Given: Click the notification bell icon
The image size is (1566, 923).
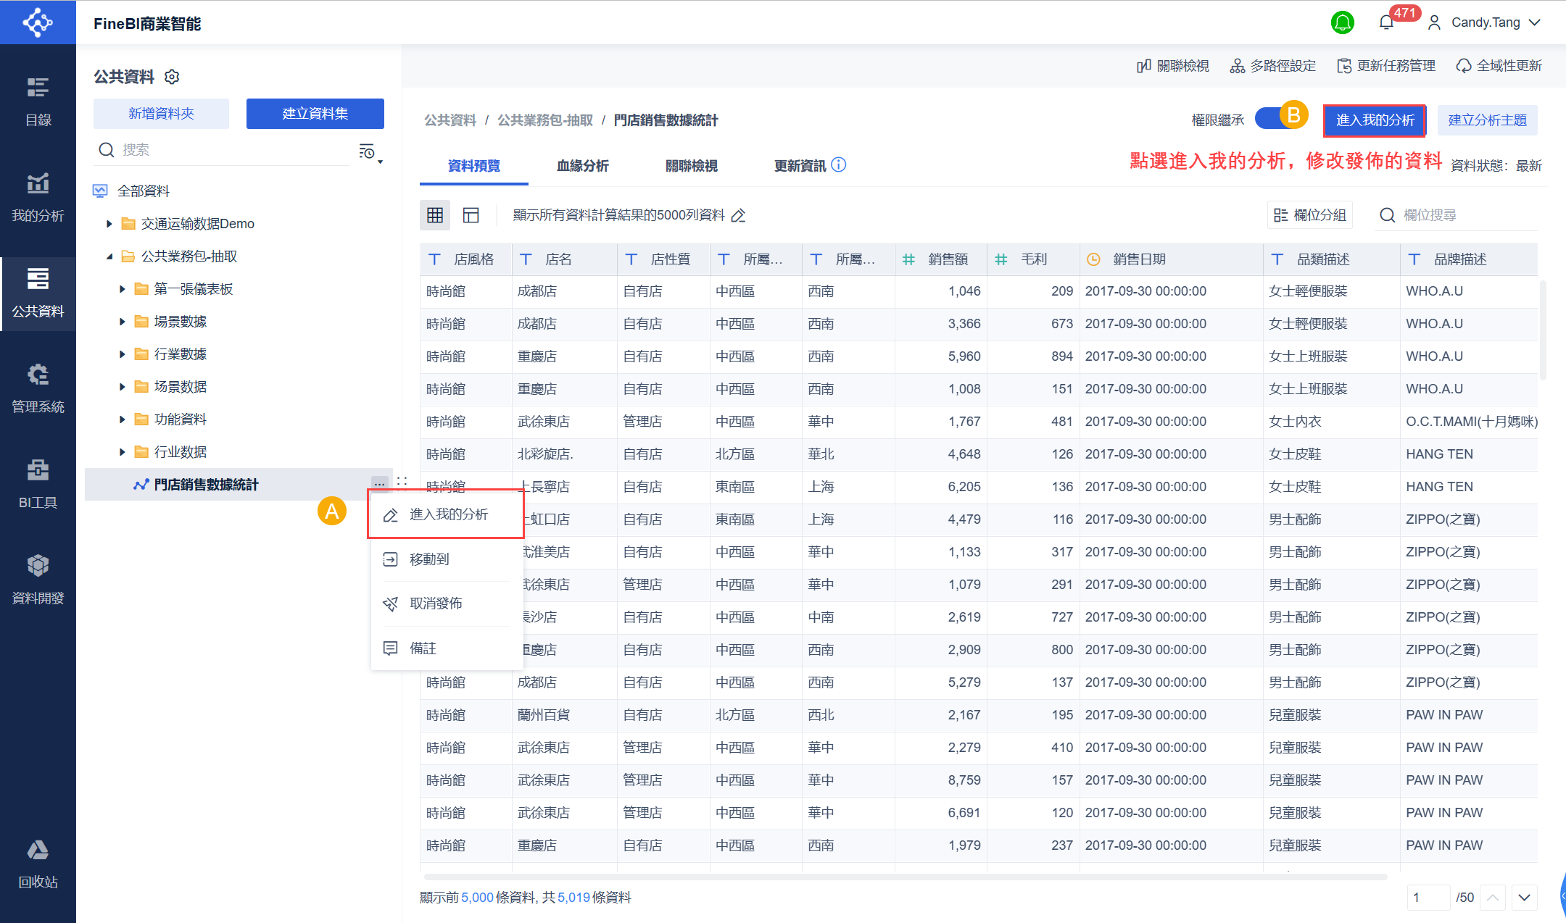Looking at the screenshot, I should pos(1386,22).
